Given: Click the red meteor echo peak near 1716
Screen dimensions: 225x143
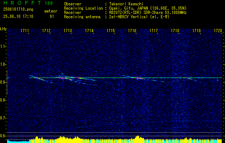Looking at the screenshot, I should (x=138, y=78).
